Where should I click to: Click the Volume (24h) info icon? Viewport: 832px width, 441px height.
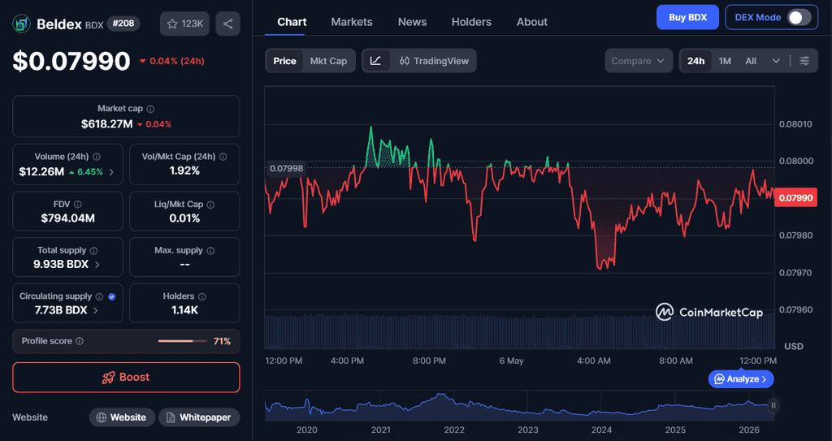(x=97, y=157)
